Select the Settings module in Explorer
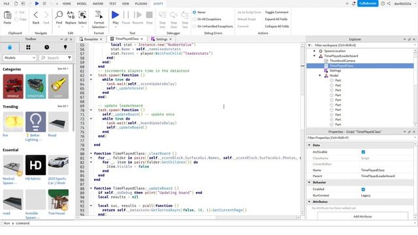 coord(335,70)
